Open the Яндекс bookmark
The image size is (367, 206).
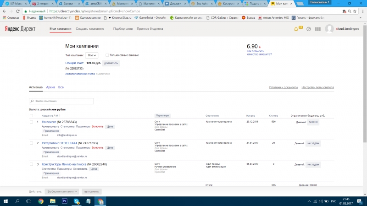29,18
